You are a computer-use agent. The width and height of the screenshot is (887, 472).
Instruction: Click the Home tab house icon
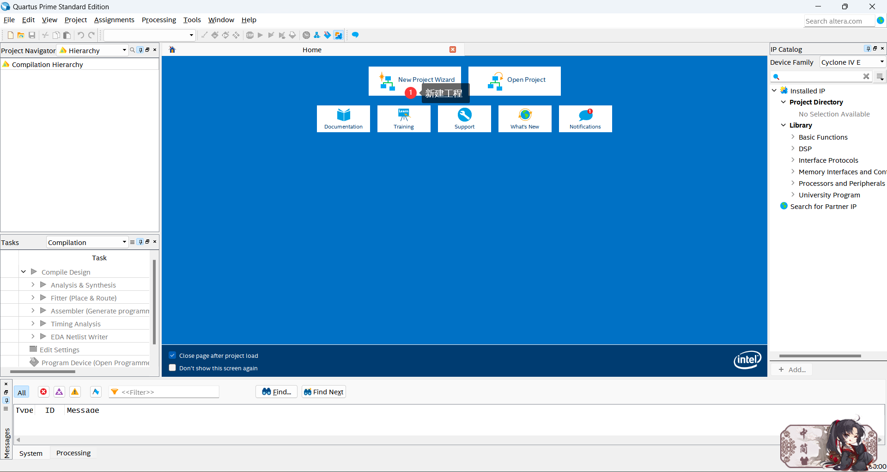tap(172, 50)
